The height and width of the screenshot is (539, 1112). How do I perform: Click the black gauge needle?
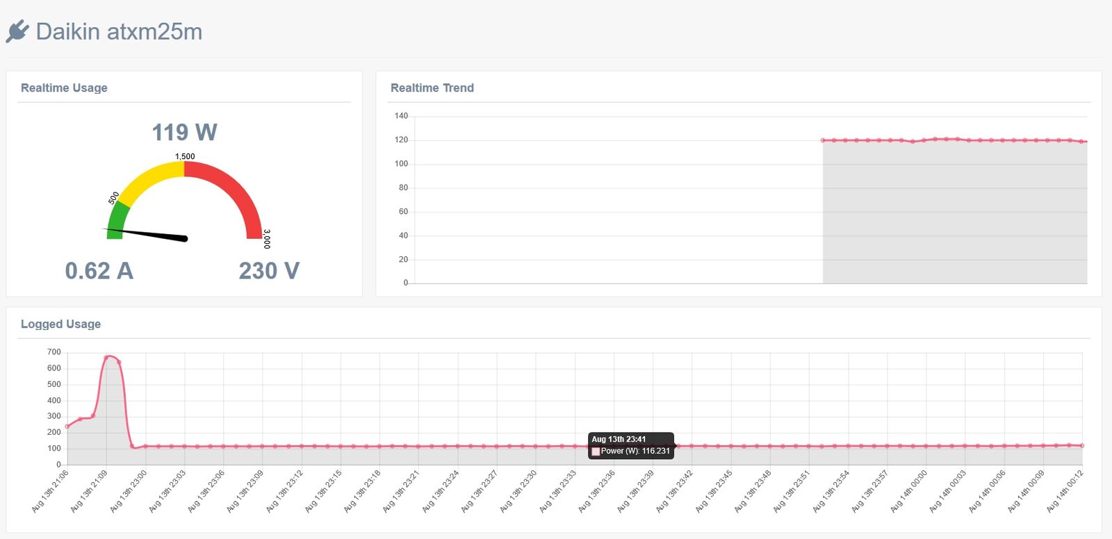click(146, 233)
